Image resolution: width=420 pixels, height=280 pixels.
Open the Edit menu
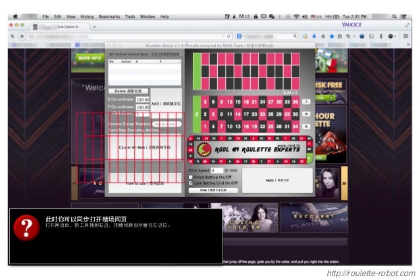[x=57, y=16]
